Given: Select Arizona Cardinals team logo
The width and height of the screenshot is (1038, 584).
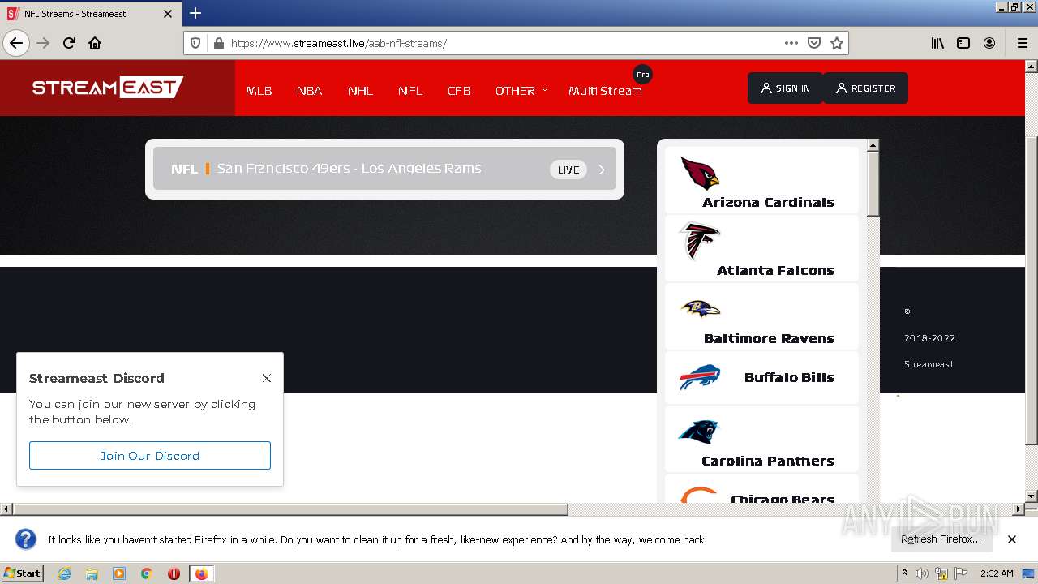Looking at the screenshot, I should pyautogui.click(x=700, y=173).
